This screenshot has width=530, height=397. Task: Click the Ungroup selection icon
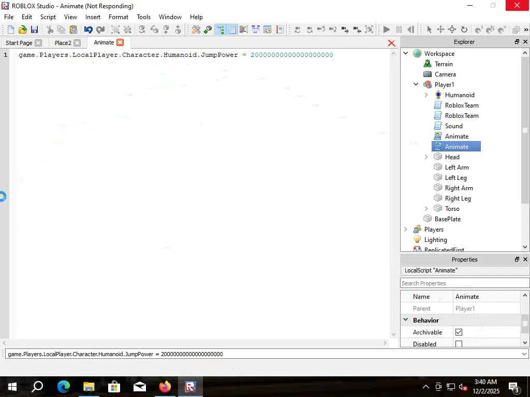127,29
